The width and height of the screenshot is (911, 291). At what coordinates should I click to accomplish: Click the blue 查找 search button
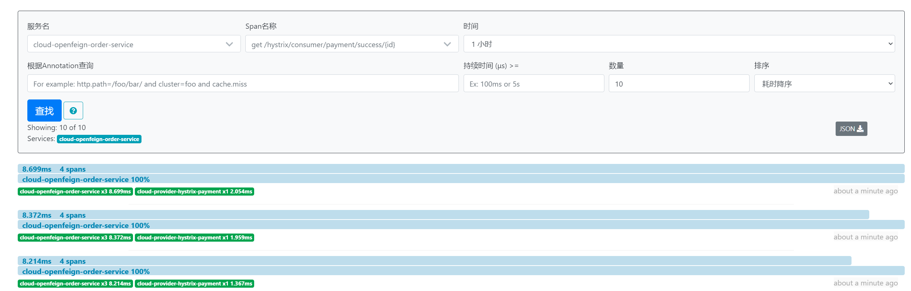pos(44,111)
